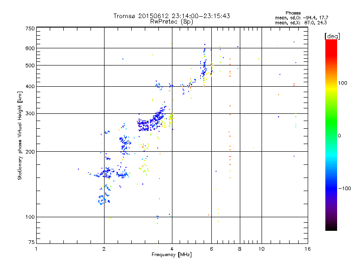This screenshot has width=362, height=271.
Task: Click the '[deg]' colorbar unit label
Action: [x=332, y=37]
